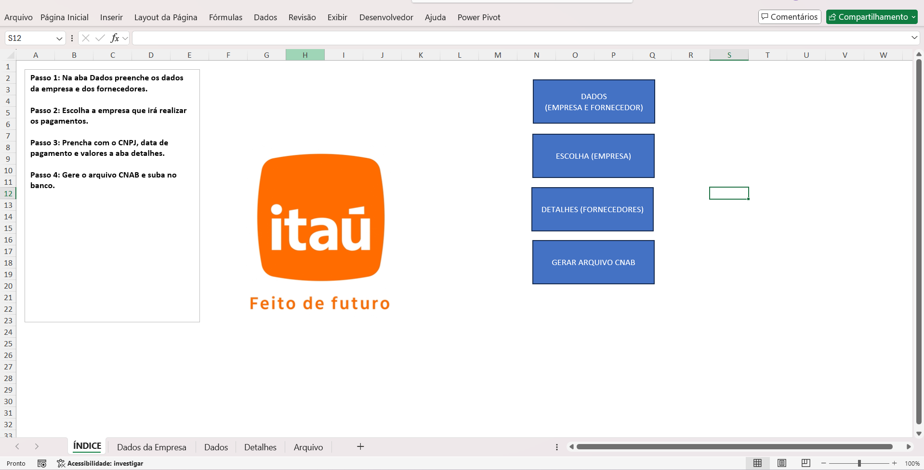
Task: Click the cancel (X) icon in formula bar
Action: click(85, 38)
